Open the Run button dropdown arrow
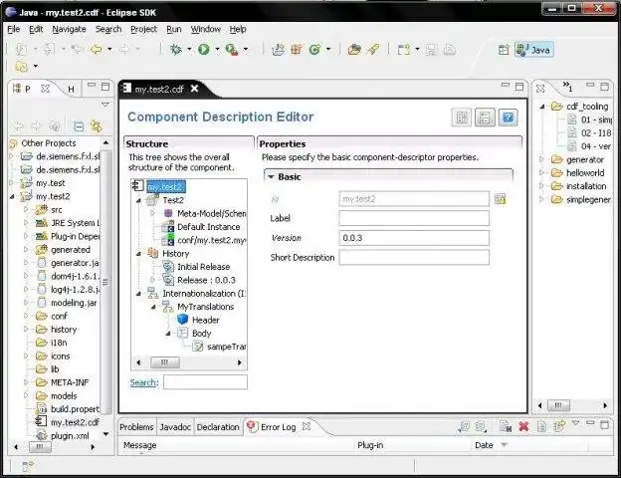621x478 pixels. (217, 49)
